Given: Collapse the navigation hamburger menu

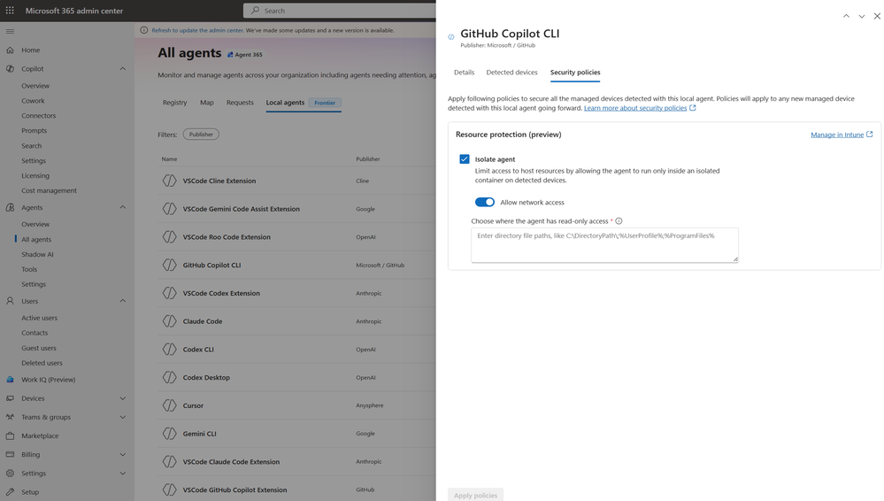Looking at the screenshot, I should (x=10, y=32).
